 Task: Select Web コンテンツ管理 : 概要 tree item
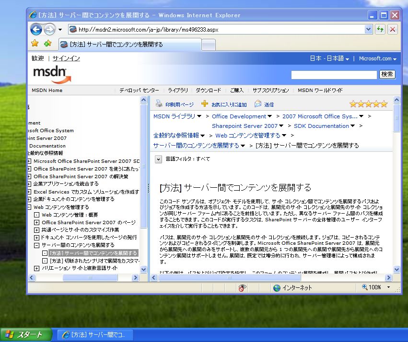pyautogui.click(x=70, y=215)
